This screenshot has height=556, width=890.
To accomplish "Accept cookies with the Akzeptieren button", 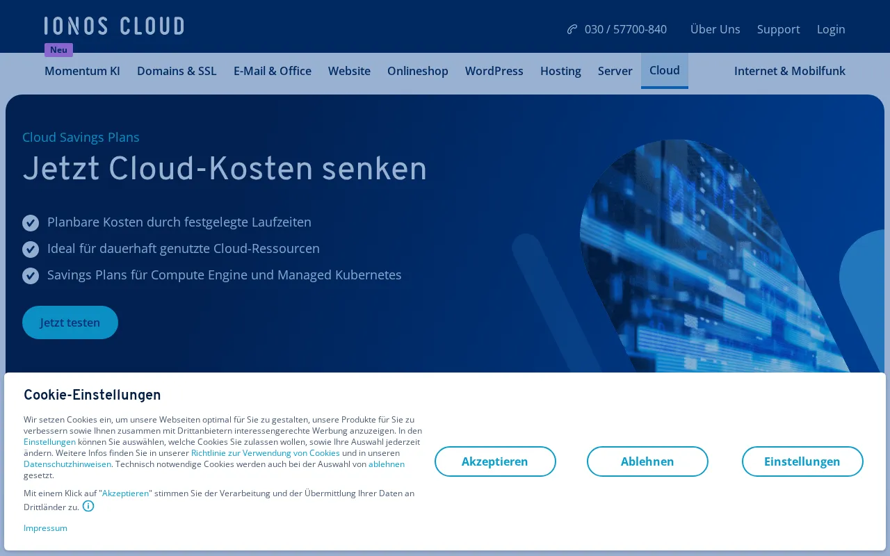I will (x=495, y=461).
